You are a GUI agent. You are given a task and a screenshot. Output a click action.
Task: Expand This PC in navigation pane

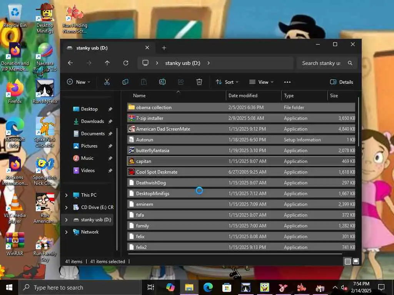(66, 195)
